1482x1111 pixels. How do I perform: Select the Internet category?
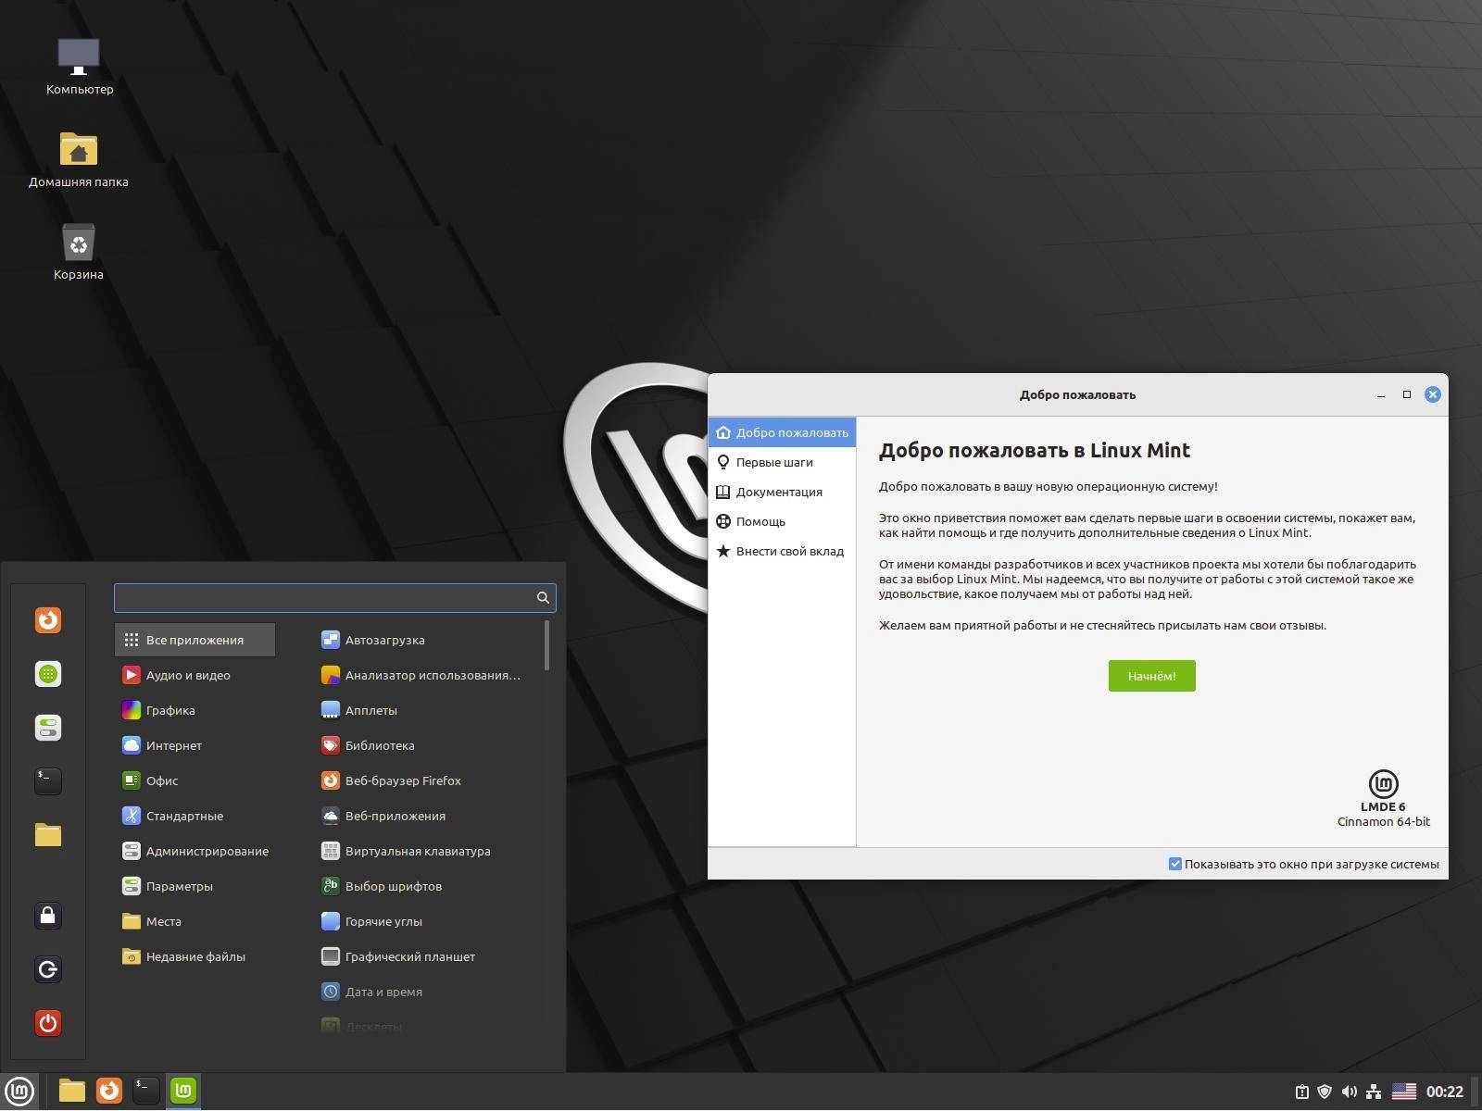[x=195, y=745]
